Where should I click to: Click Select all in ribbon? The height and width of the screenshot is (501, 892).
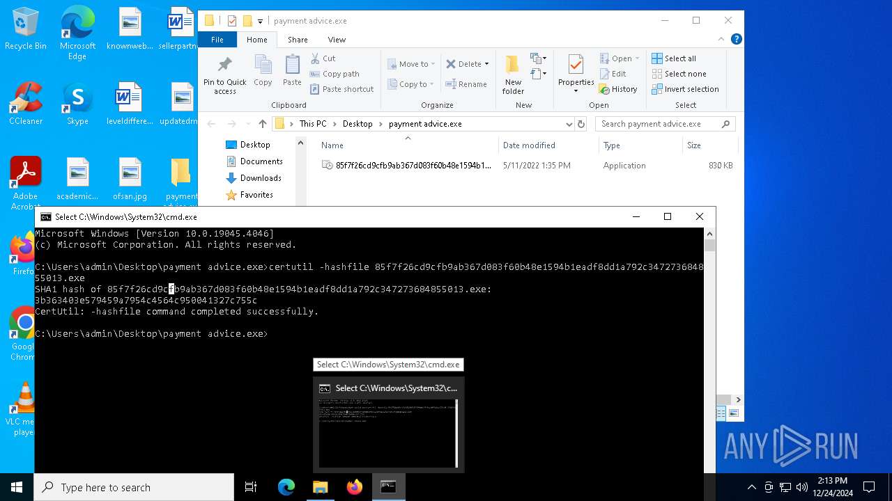click(674, 58)
